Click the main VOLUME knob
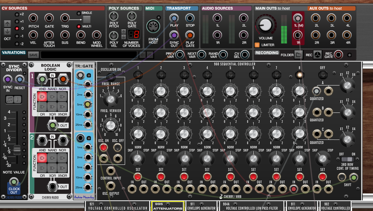This screenshot has width=373, height=211. pyautogui.click(x=265, y=25)
